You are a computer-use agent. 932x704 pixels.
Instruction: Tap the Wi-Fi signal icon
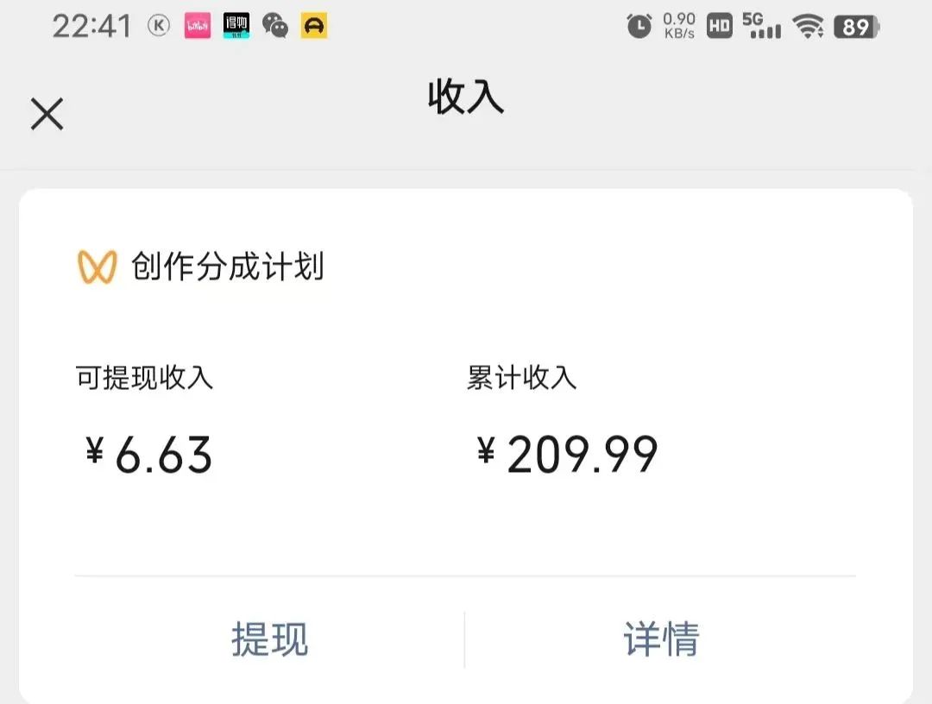coord(808,27)
